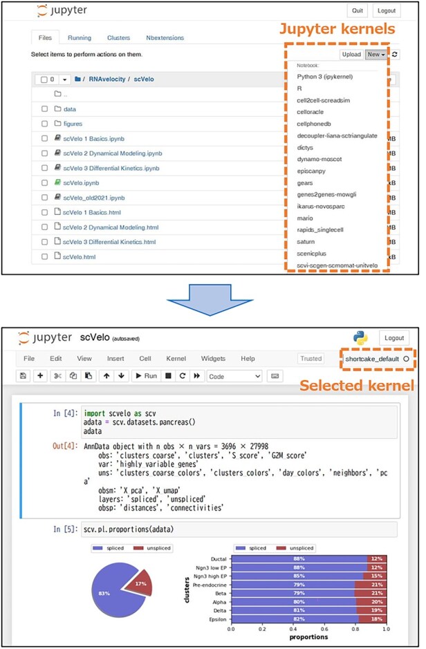Select checkbox for scVelo.ipynb

(44, 183)
